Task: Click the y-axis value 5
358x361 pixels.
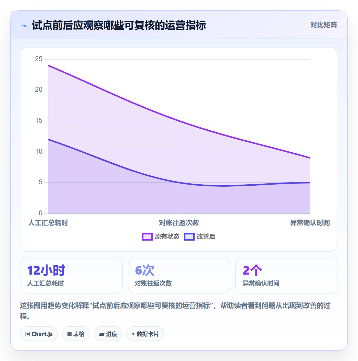Action: (x=40, y=182)
